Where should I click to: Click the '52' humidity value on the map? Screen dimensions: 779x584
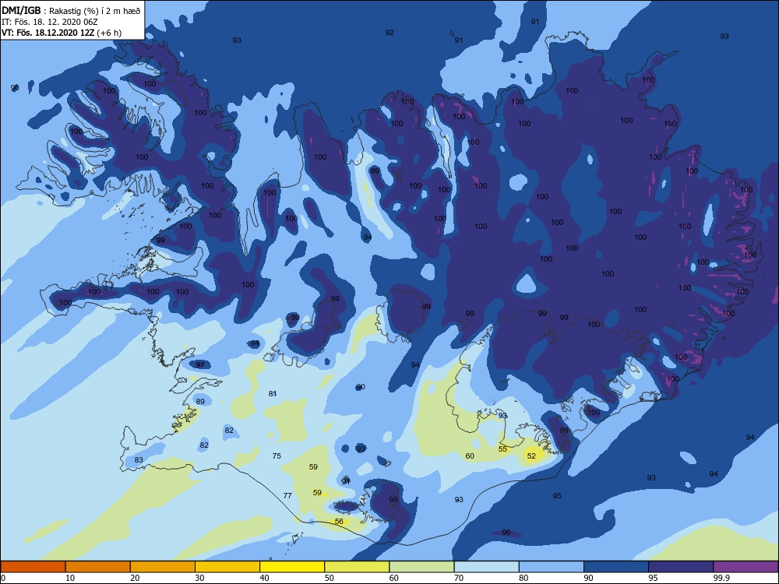pos(531,456)
